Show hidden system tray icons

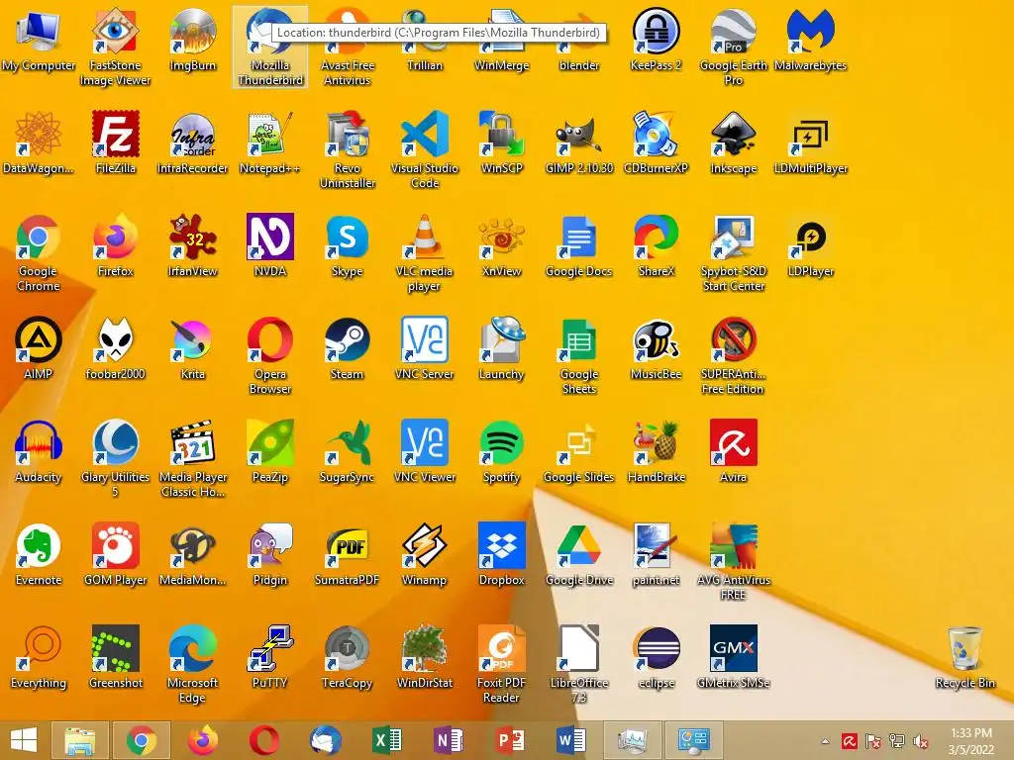tap(825, 741)
